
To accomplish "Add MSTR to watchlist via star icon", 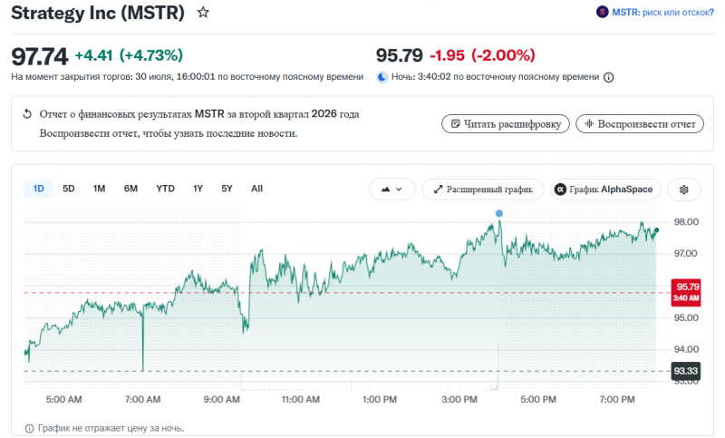I will coord(203,13).
